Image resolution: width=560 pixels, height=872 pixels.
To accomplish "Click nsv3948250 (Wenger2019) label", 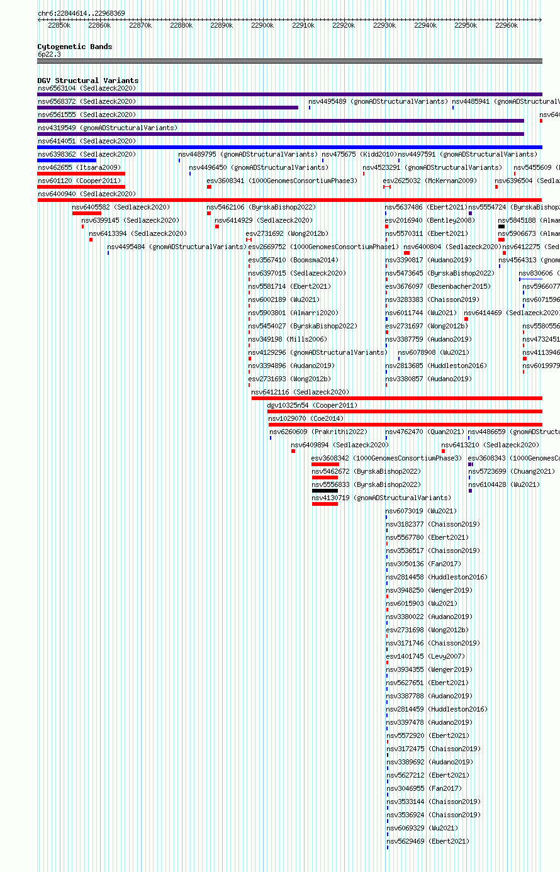I will (x=428, y=590).
